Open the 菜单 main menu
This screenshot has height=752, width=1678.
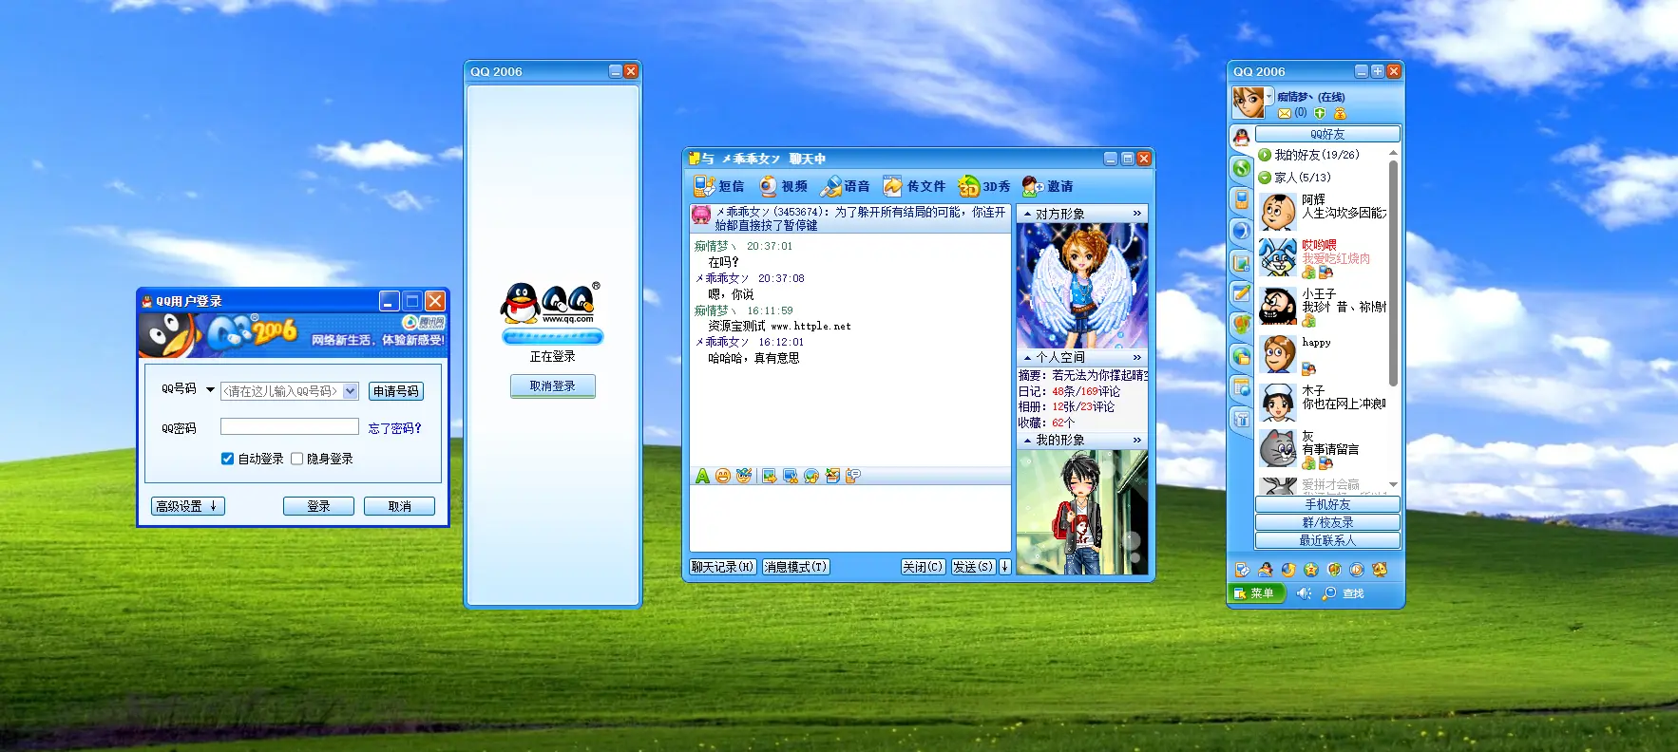pyautogui.click(x=1256, y=593)
